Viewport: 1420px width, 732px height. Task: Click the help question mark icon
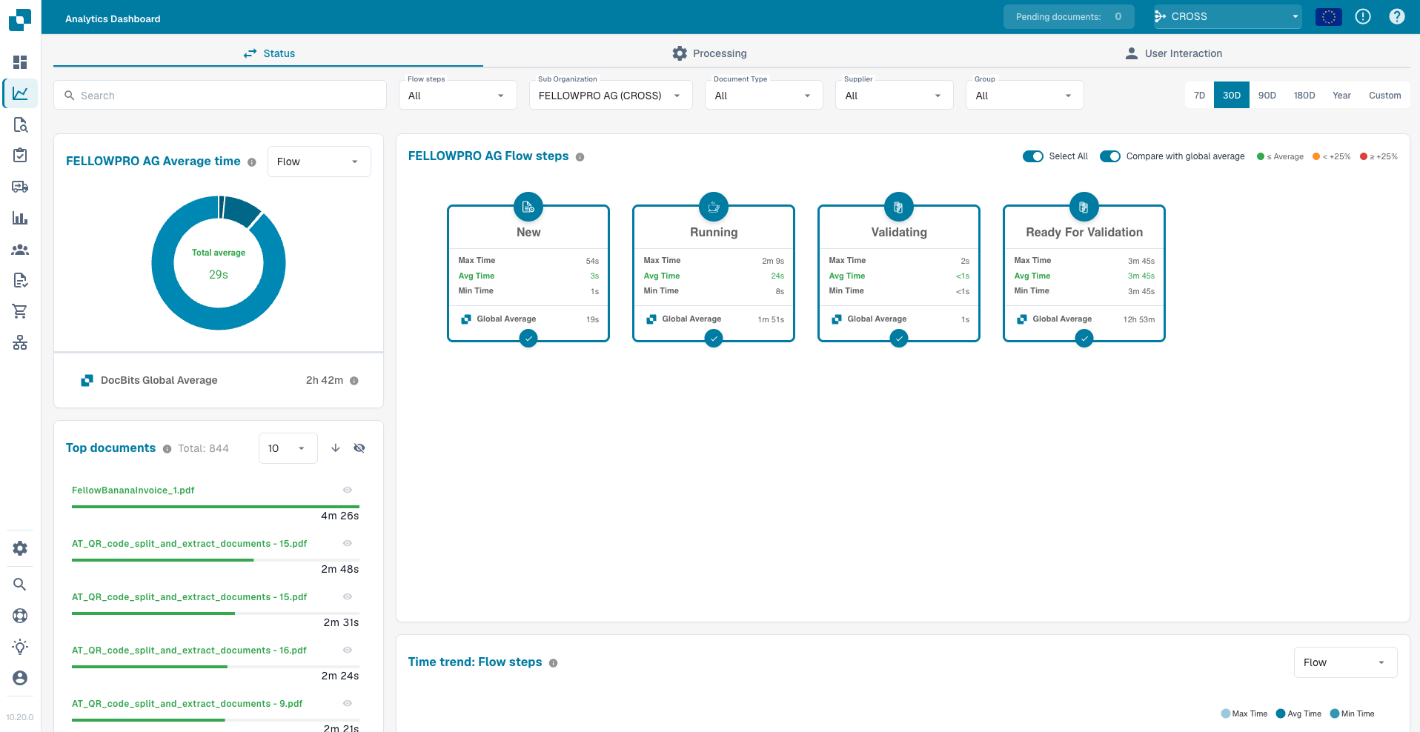(x=1397, y=16)
